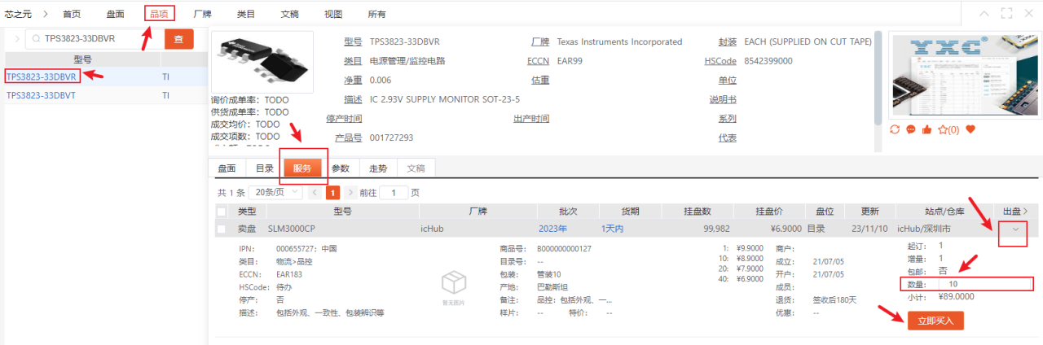This screenshot has height=345, width=1043.
Task: Open the 文稿 top menu
Action: [x=289, y=14]
